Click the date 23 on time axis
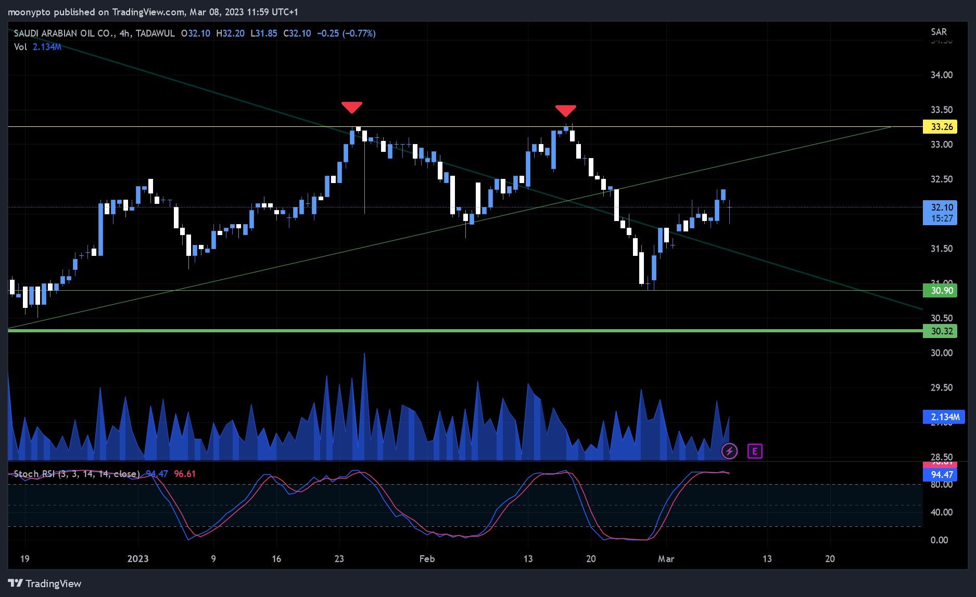Viewport: 976px width, 597px height. coord(339,559)
